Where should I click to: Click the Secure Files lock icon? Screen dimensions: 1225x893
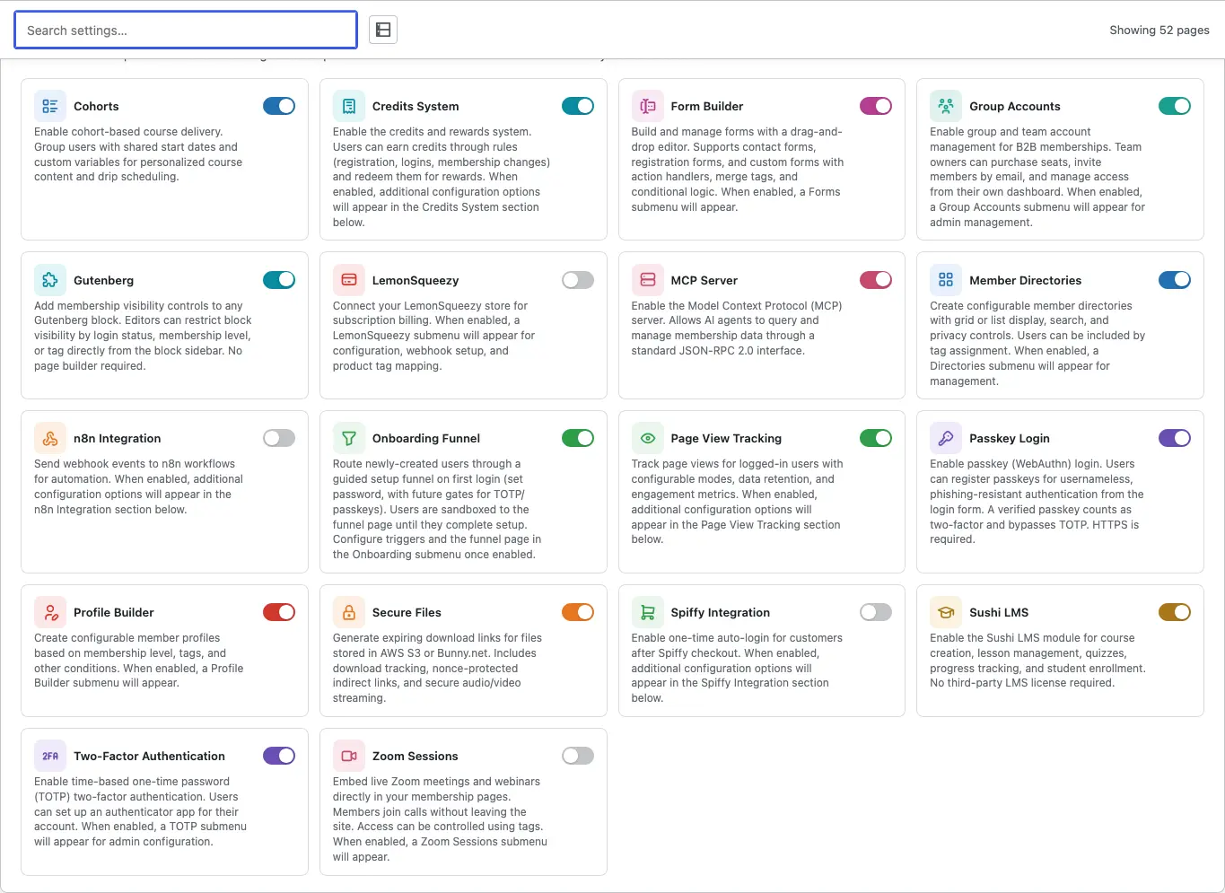[x=349, y=612]
